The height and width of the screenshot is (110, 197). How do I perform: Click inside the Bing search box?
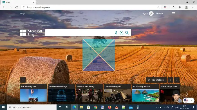coord(80,33)
